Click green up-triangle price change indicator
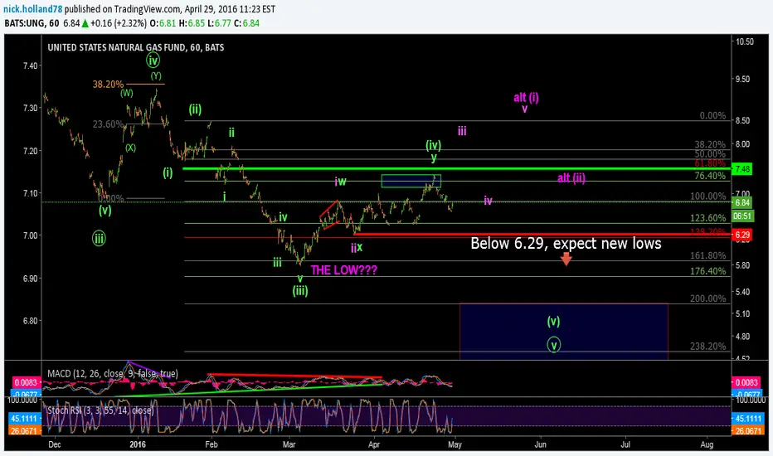 [85, 23]
